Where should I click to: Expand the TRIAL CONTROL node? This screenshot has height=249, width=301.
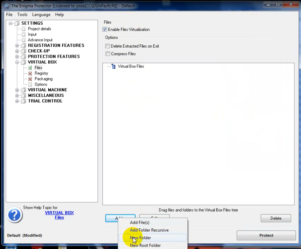[17, 101]
